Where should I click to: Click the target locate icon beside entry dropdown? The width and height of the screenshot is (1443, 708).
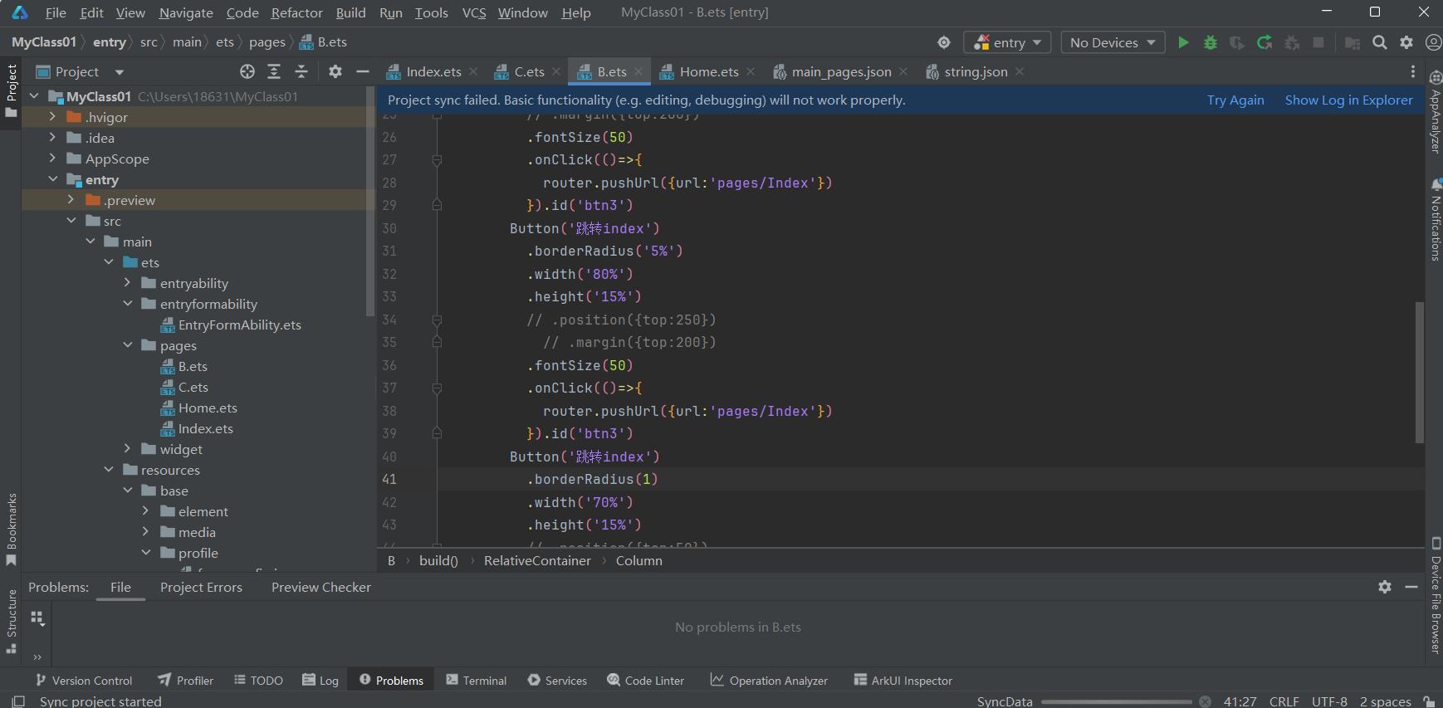(944, 42)
